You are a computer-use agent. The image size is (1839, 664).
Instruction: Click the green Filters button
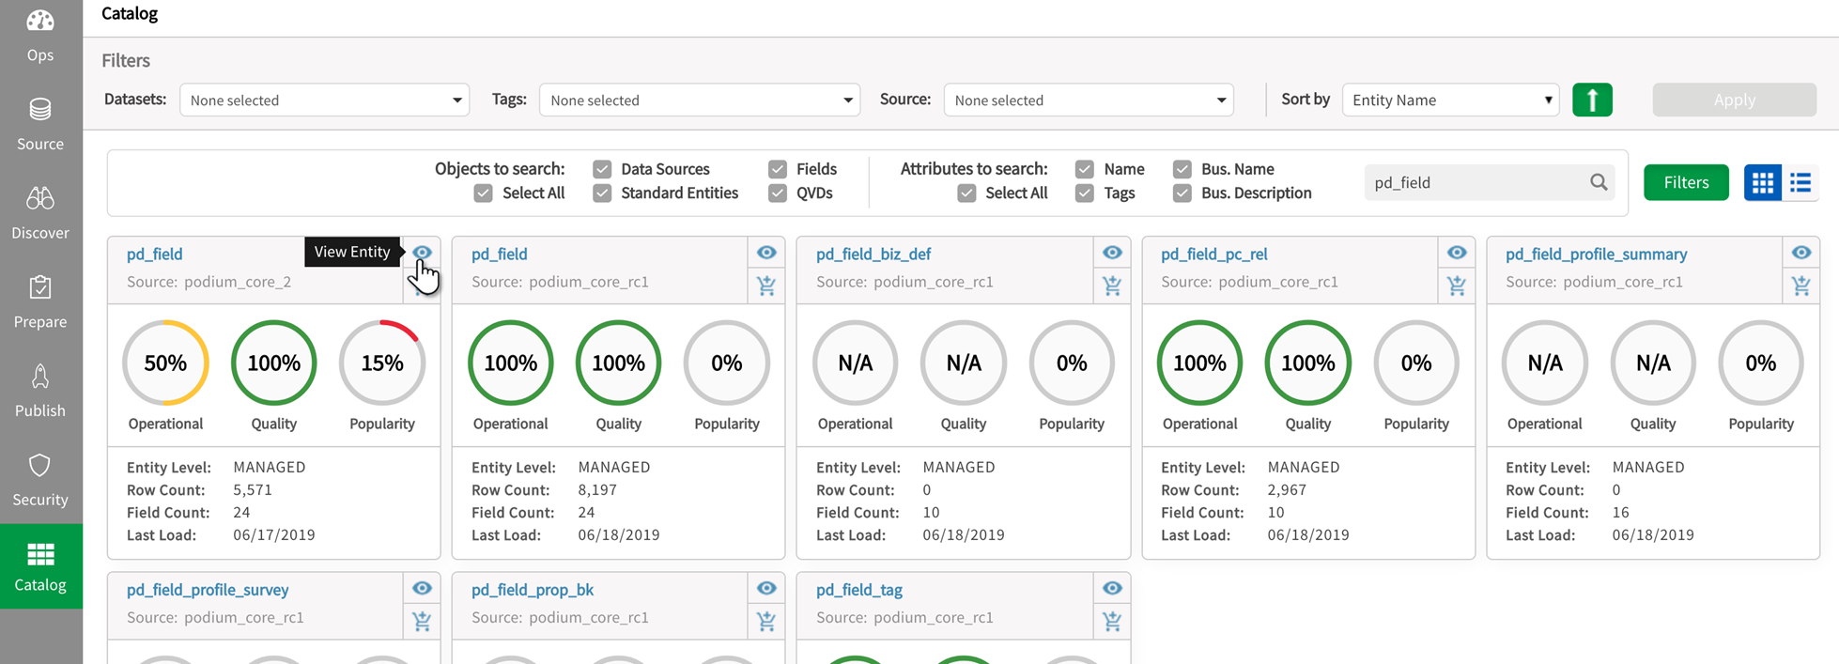pos(1686,182)
